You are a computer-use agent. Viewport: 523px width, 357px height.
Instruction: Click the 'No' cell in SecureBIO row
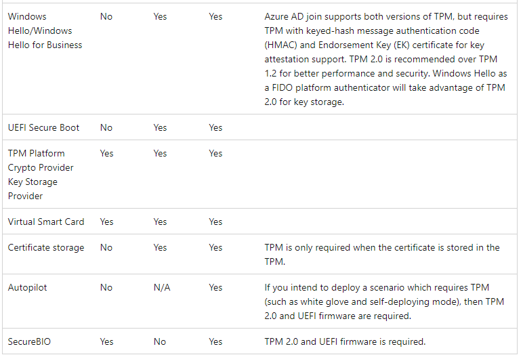(x=159, y=341)
